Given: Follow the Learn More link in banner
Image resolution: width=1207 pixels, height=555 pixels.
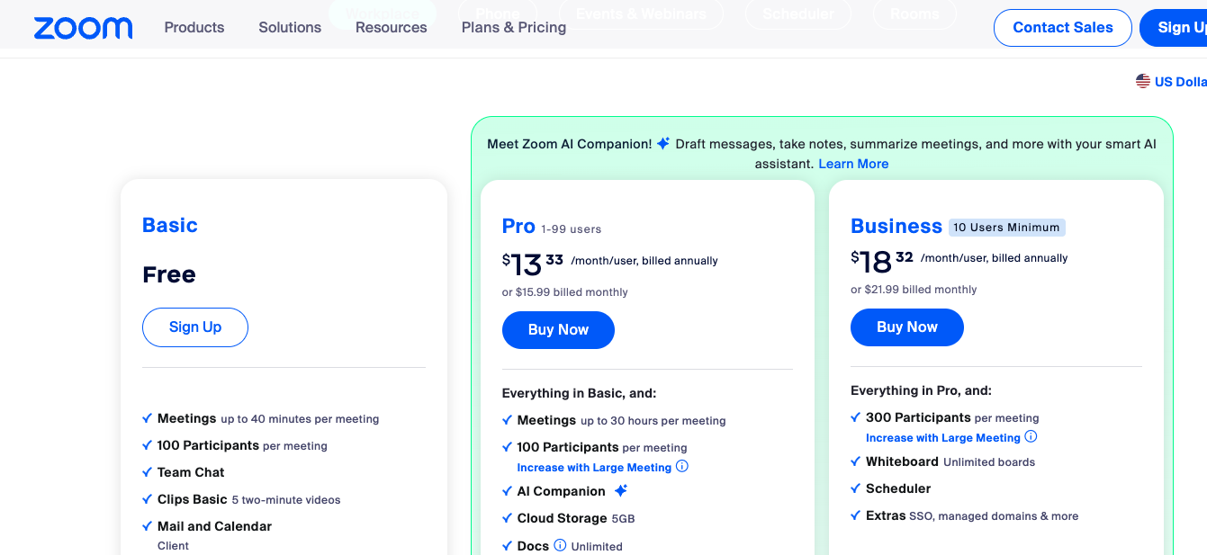Looking at the screenshot, I should [x=853, y=164].
